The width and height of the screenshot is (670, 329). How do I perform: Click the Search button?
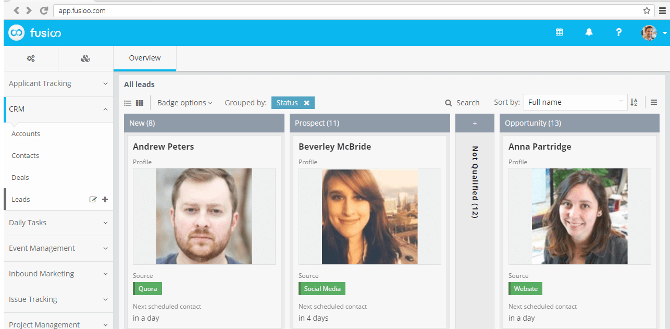[462, 103]
